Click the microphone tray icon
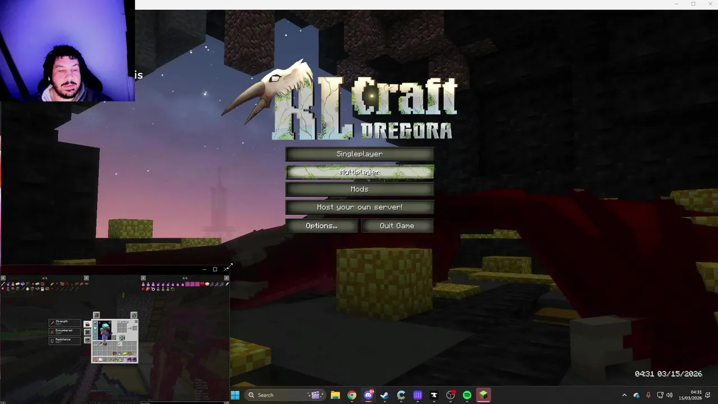The width and height of the screenshot is (718, 404). tap(648, 395)
